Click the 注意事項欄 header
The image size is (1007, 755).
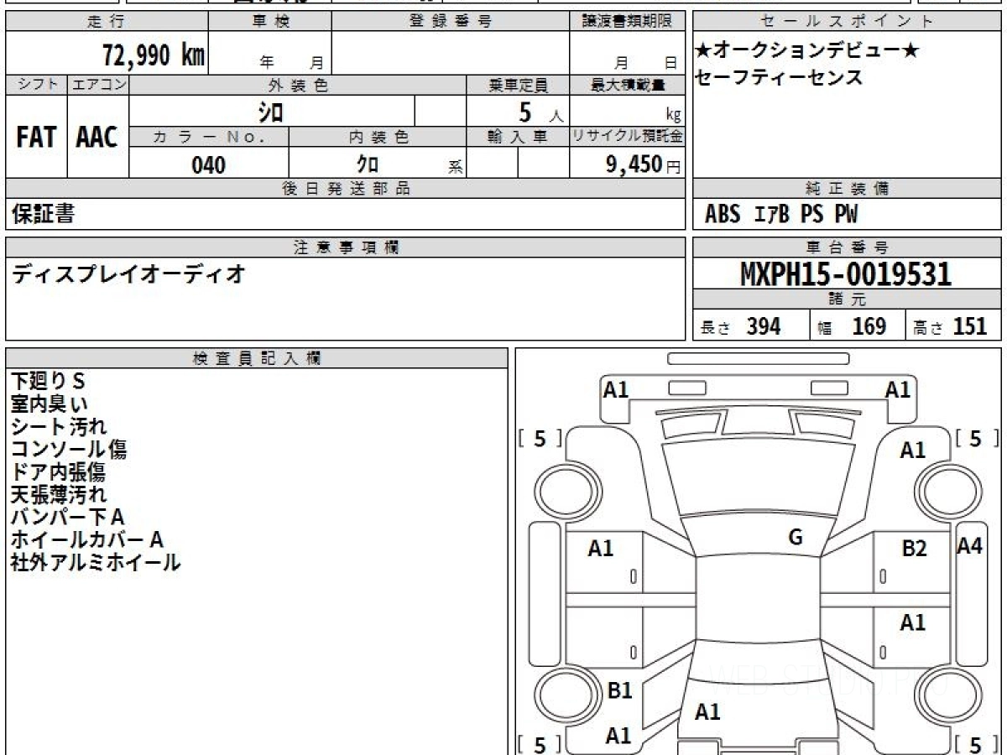click(345, 247)
